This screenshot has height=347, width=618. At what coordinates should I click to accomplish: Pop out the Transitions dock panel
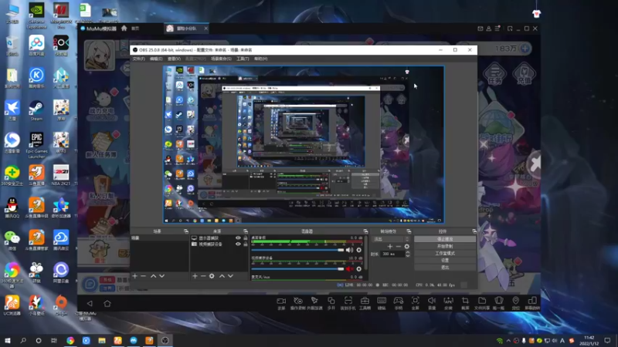click(x=409, y=231)
